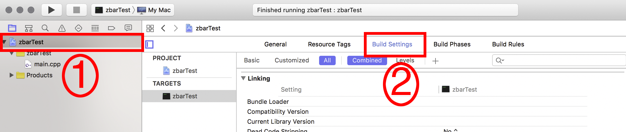Stop the running build

coord(77,10)
